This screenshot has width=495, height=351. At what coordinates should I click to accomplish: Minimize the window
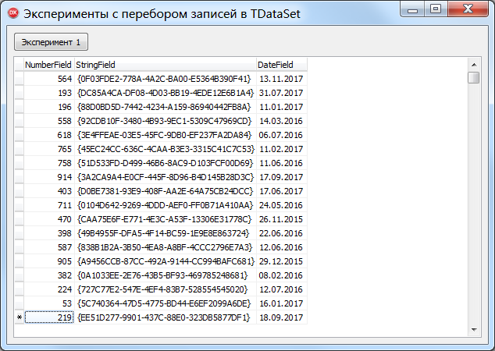point(412,8)
